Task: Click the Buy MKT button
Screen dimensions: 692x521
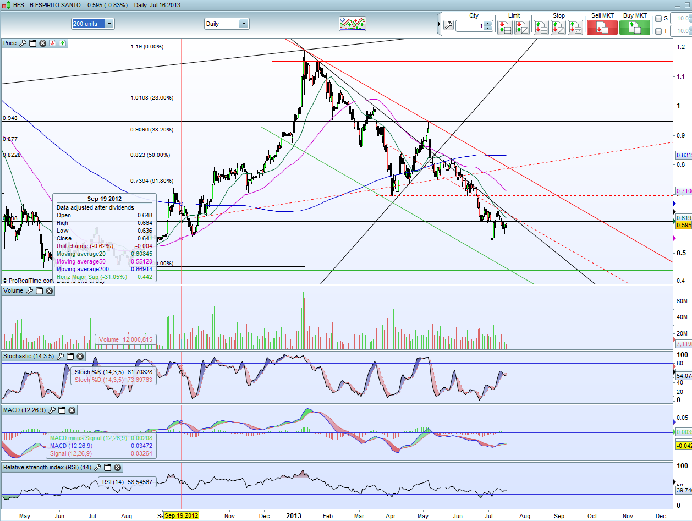Action: point(635,27)
